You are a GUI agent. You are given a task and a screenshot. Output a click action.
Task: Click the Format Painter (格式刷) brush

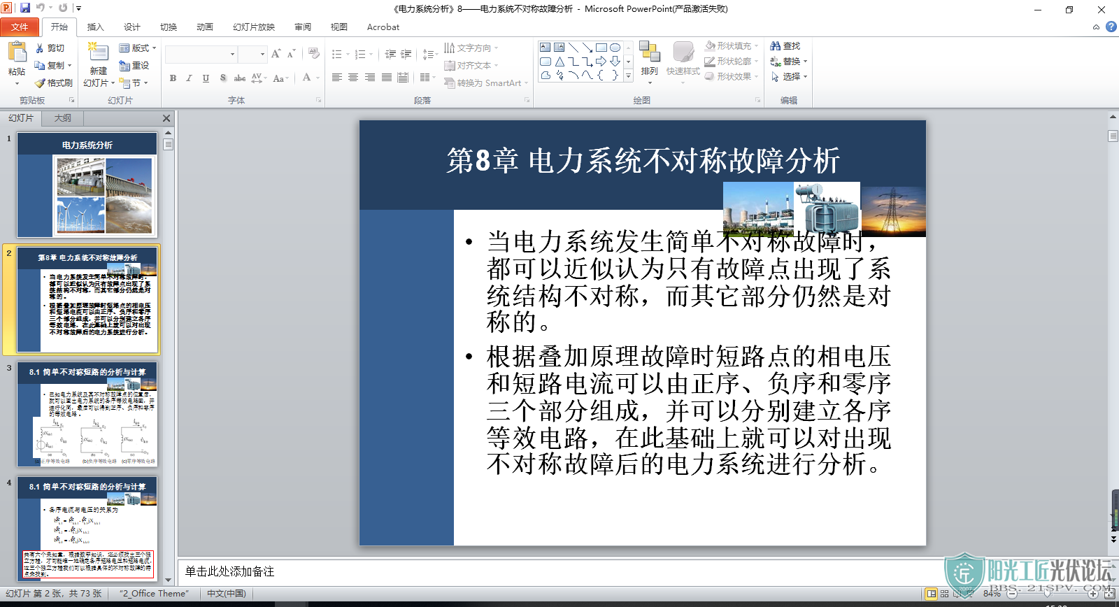(x=40, y=83)
